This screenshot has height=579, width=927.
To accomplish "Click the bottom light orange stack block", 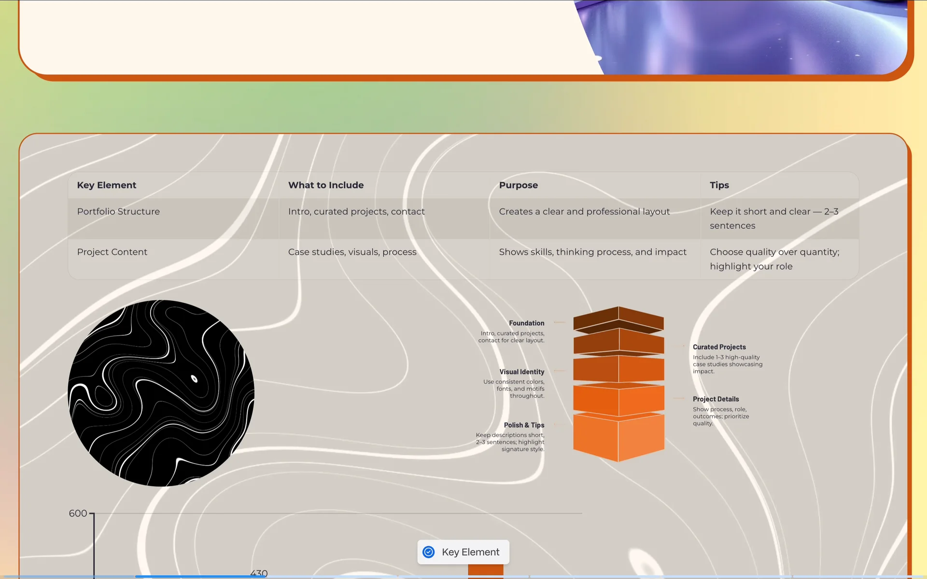I will (x=618, y=437).
